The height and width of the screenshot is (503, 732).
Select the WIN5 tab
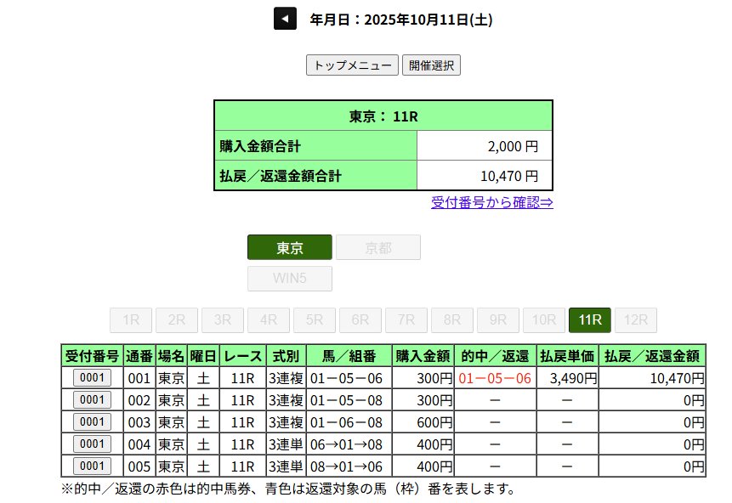coord(290,279)
